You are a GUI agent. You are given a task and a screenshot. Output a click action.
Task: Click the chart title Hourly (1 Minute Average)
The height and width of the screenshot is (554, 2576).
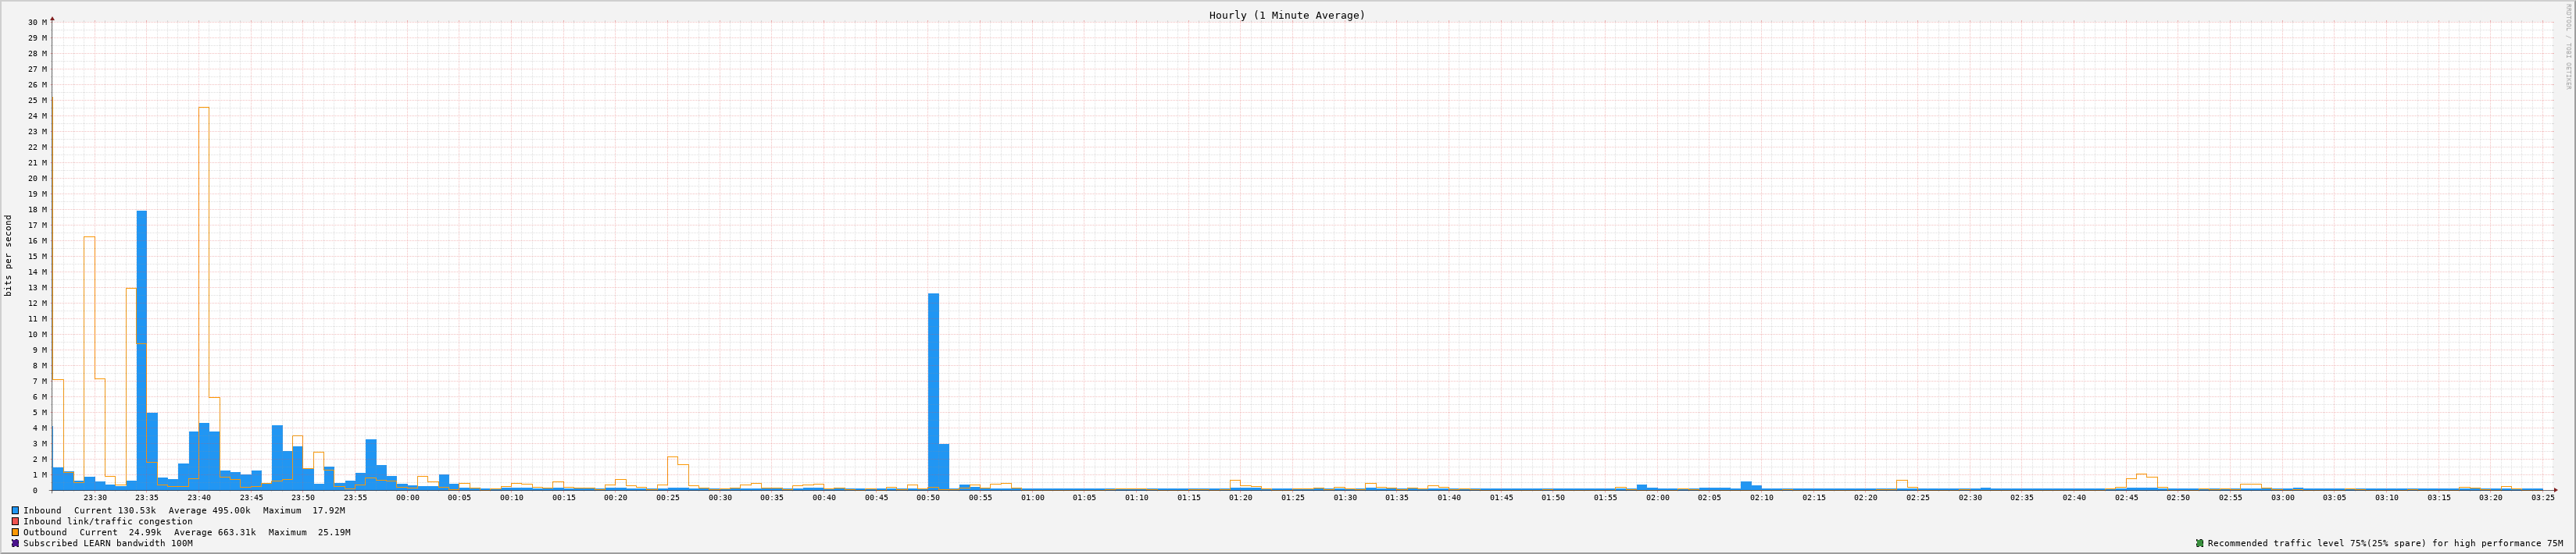click(x=1286, y=15)
